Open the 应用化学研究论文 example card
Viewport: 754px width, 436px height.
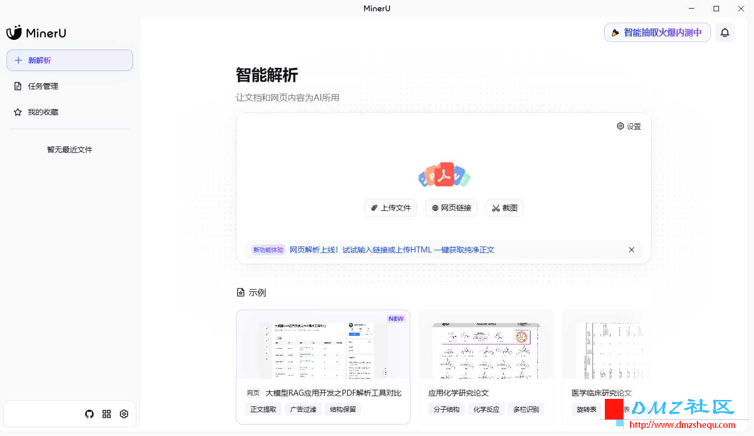(486, 366)
